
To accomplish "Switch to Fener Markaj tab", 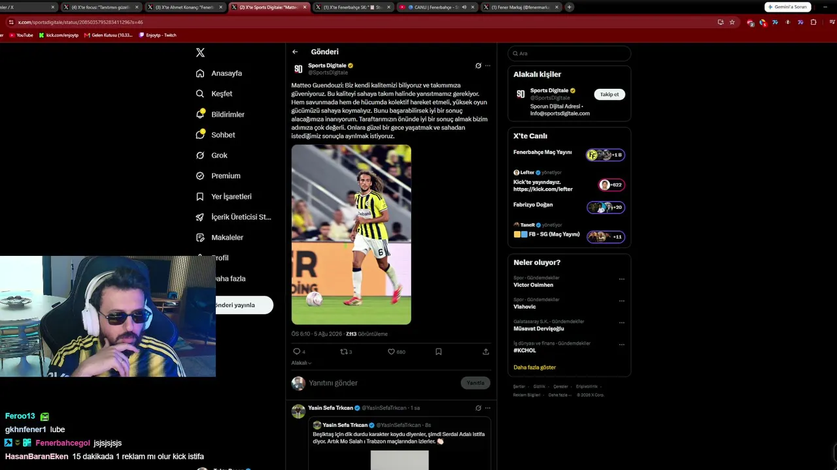I will [520, 7].
